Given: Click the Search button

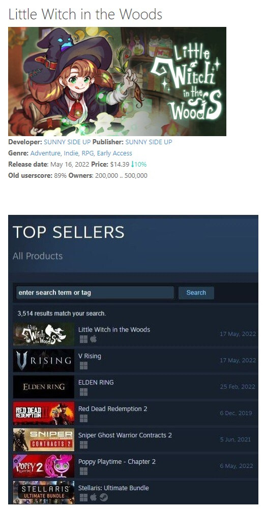Looking at the screenshot, I should click(196, 293).
